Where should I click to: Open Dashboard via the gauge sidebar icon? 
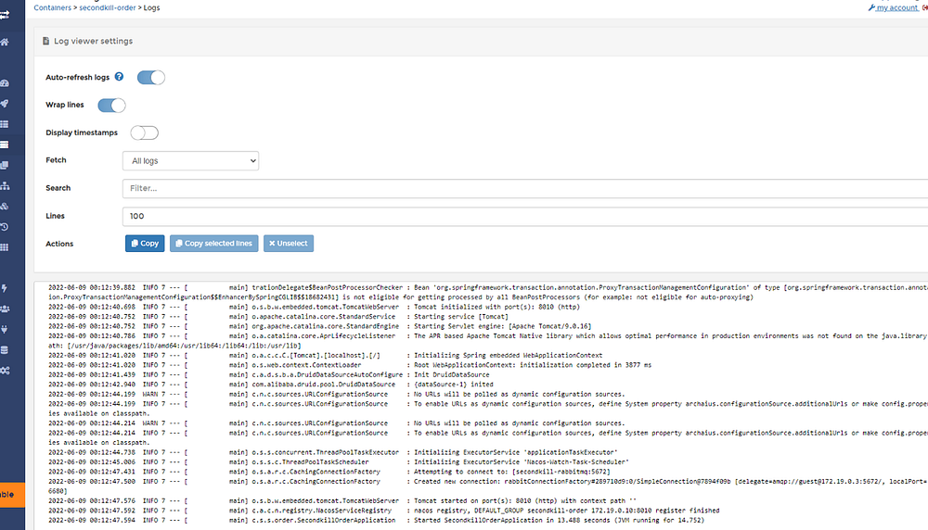tap(5, 83)
